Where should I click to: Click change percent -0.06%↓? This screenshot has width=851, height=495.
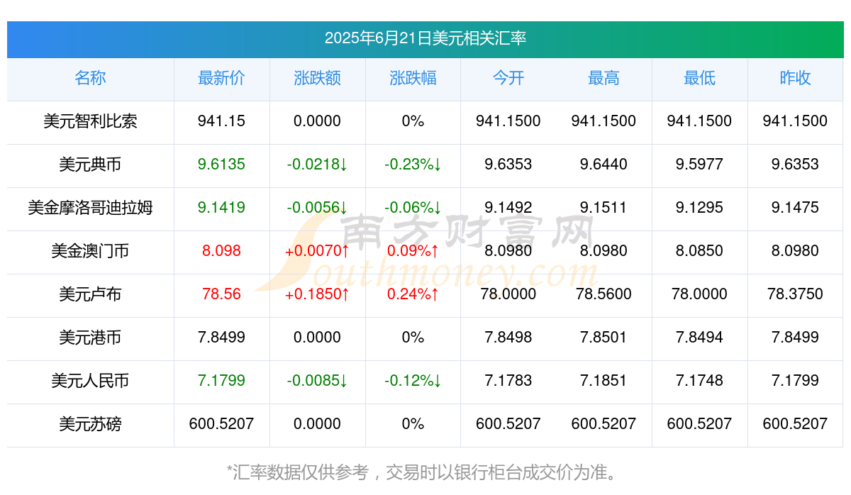(413, 208)
